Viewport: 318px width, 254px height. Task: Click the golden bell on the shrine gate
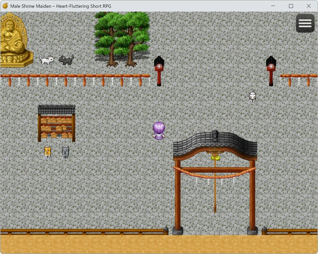point(215,157)
